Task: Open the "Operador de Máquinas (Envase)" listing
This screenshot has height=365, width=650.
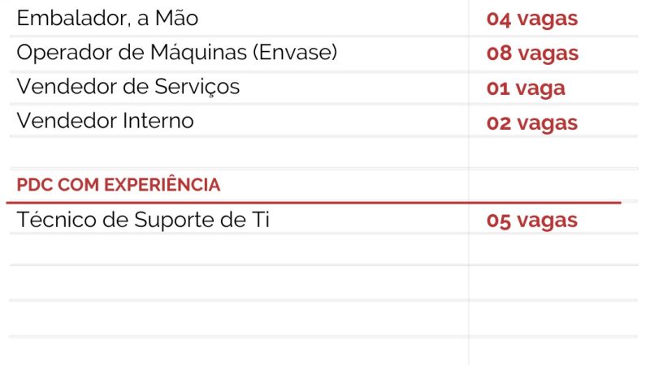Action: tap(176, 53)
